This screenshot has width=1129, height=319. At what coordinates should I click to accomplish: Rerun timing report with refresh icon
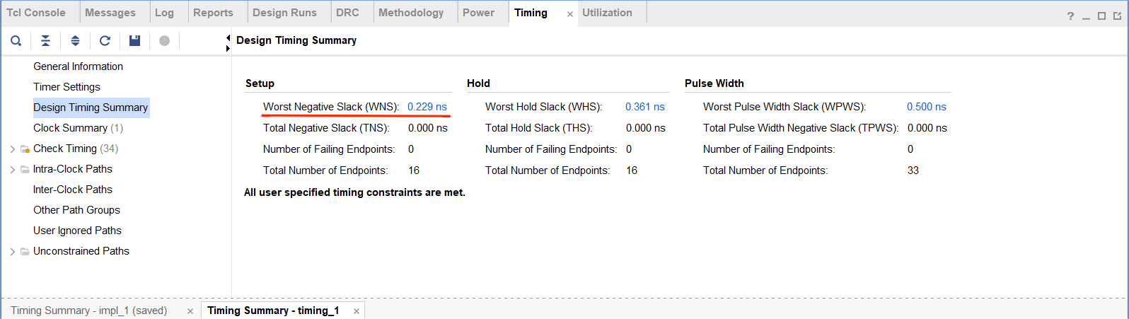tap(105, 41)
